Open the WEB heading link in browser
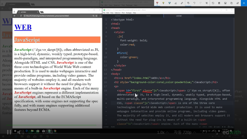 coord(23,27)
